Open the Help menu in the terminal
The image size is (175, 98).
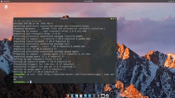click(x=40, y=21)
